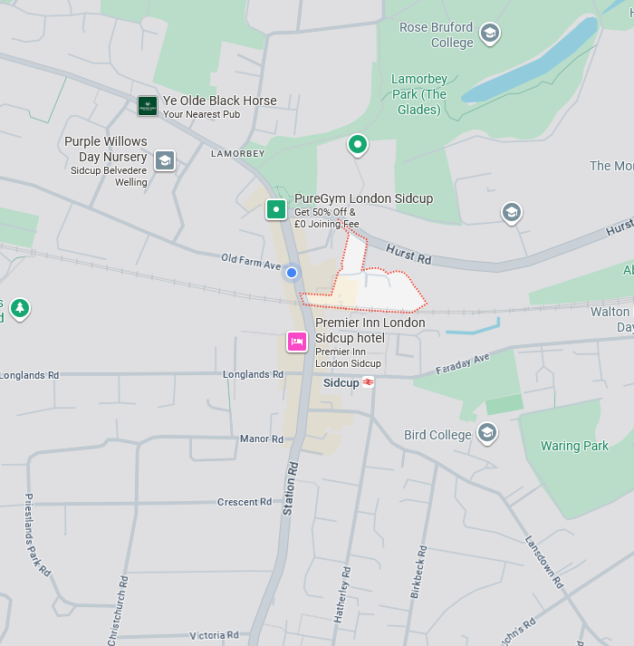Select the Sidcup railway station icon
This screenshot has height=646, width=634.
(369, 382)
